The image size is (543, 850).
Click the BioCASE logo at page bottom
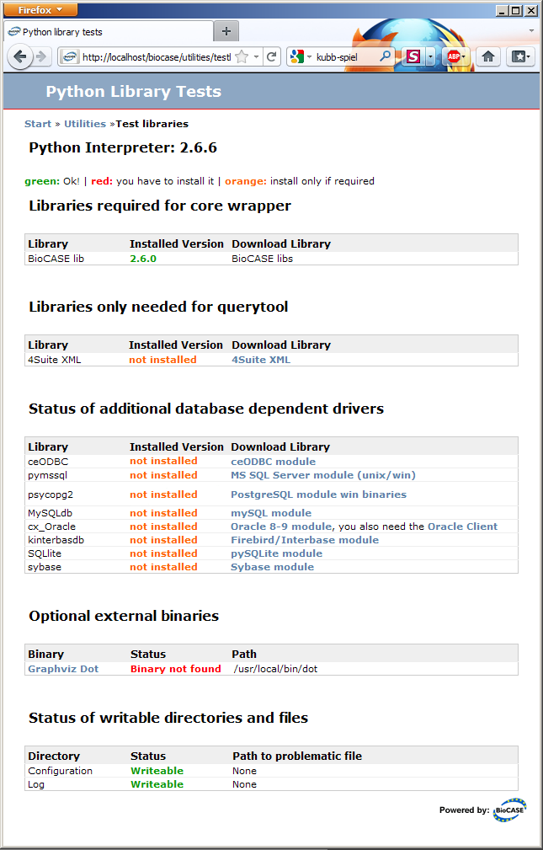[509, 810]
